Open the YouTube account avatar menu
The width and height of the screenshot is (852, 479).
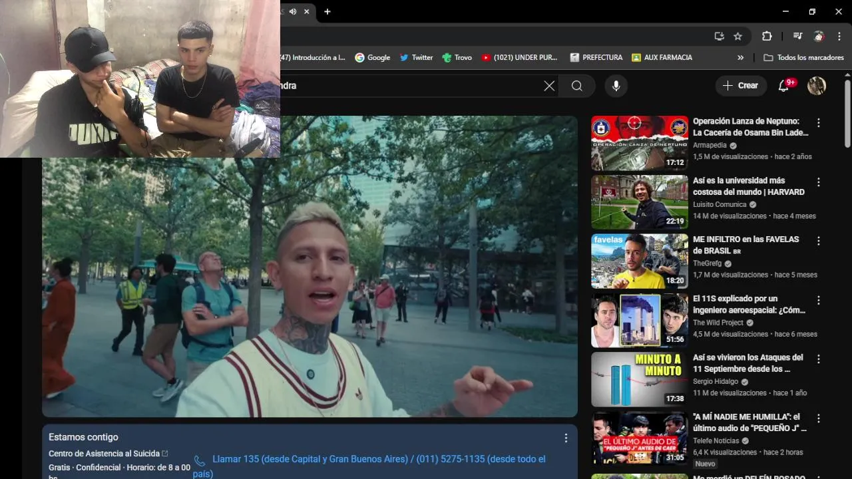coord(817,86)
